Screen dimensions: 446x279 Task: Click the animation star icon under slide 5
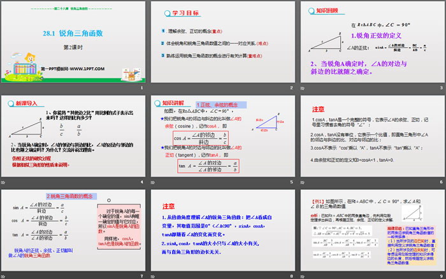tap(153, 182)
